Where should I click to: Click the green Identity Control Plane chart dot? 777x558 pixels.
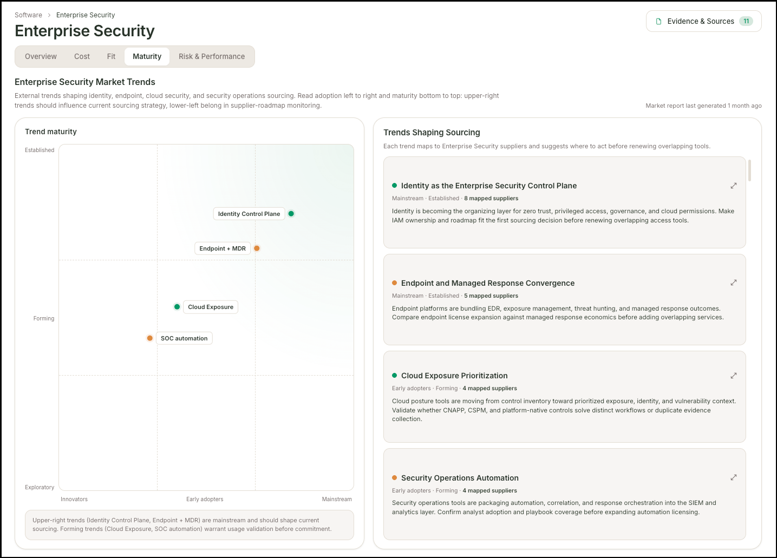[291, 214]
